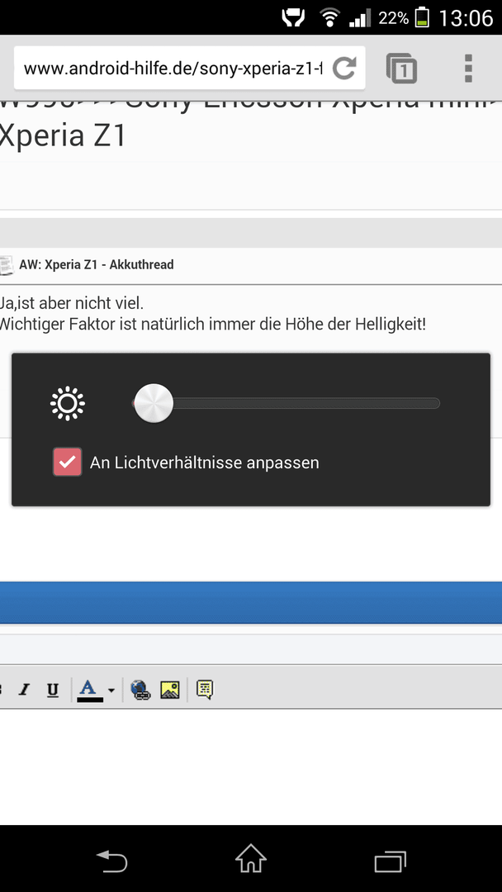
Task: Tap the brightness sun icon
Action: (68, 403)
